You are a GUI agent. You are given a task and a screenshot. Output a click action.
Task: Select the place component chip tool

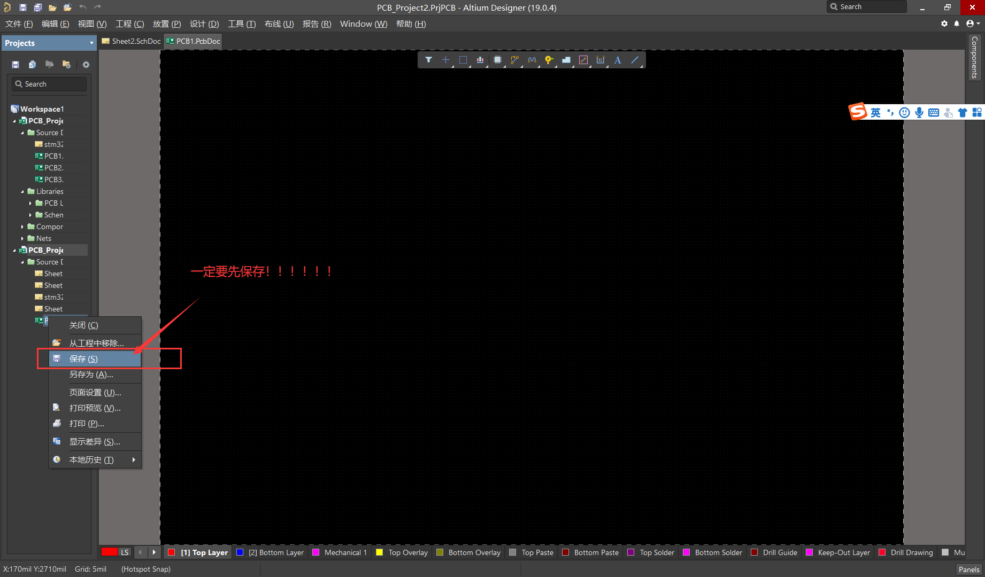point(497,60)
